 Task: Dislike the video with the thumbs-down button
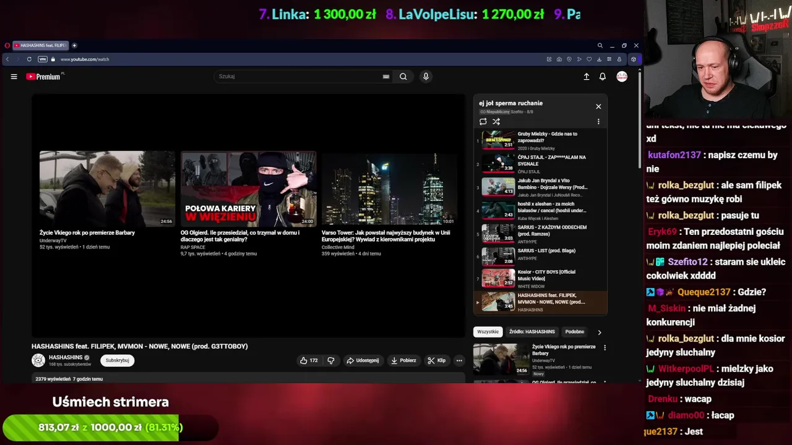(x=331, y=360)
